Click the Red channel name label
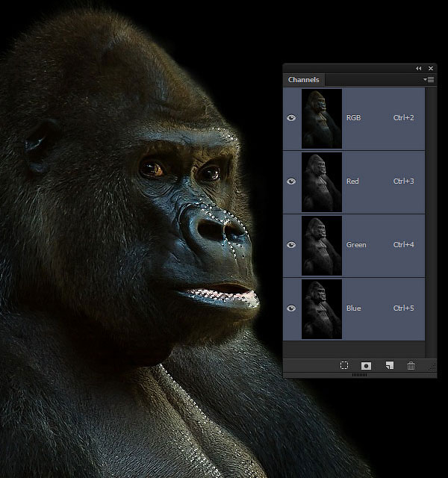 pyautogui.click(x=352, y=181)
